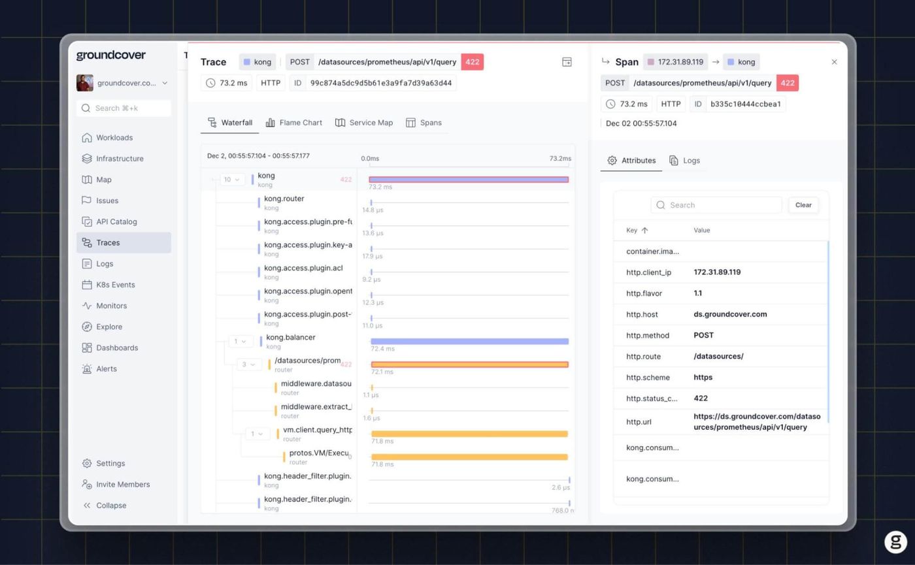The image size is (915, 565).
Task: Click the trace ID 99c874a5dc9d5b61e3a9fa7d39a63d44
Action: 381,83
